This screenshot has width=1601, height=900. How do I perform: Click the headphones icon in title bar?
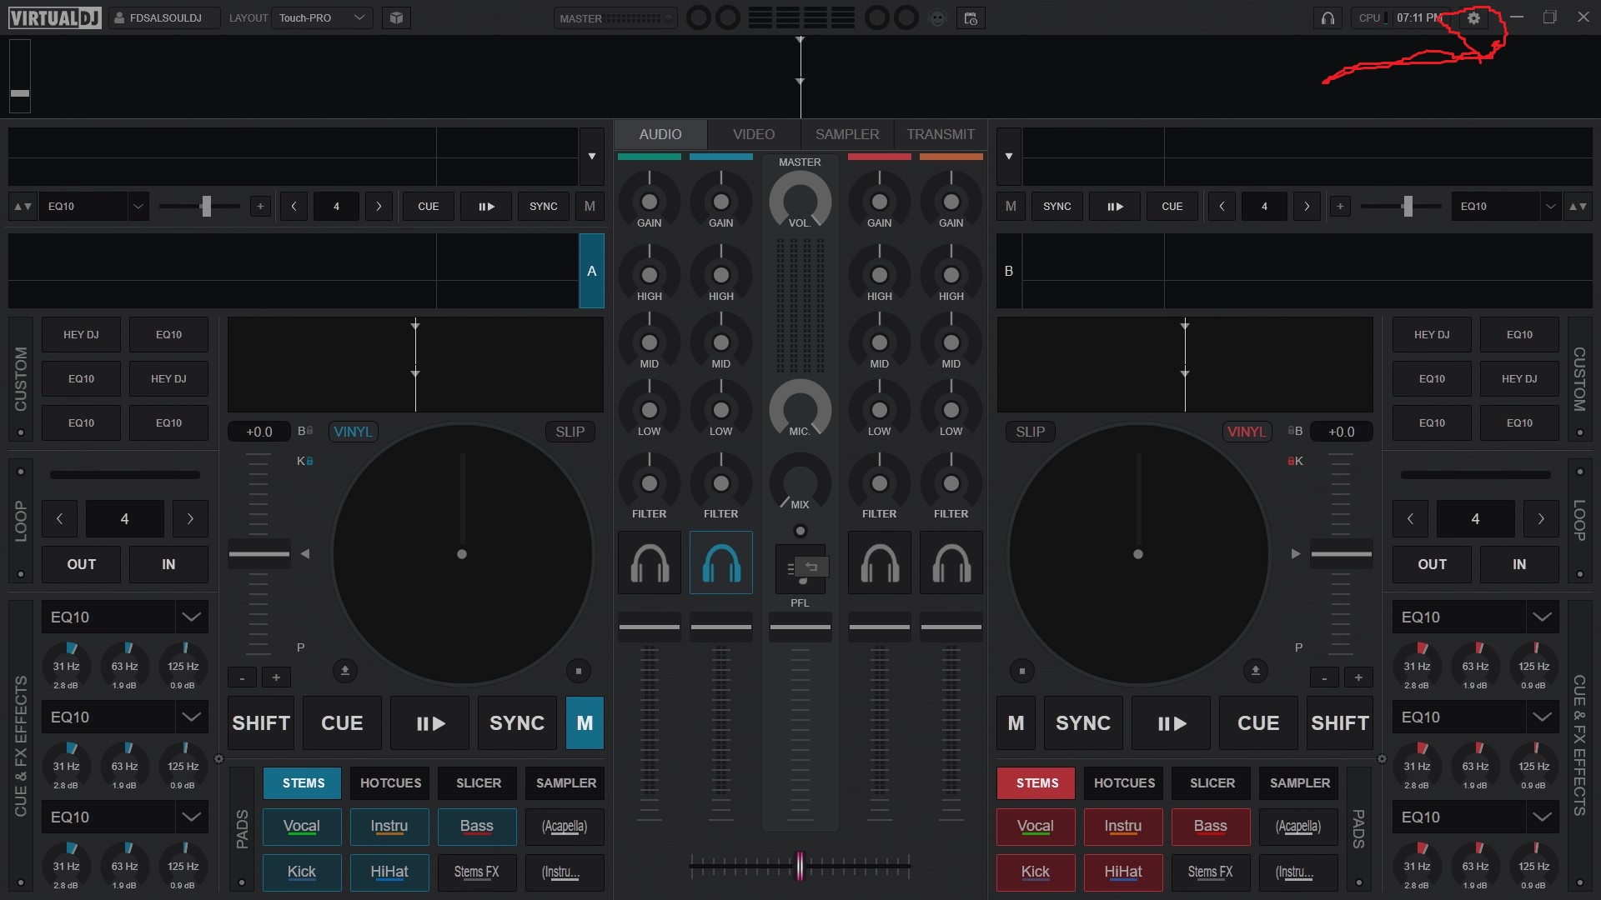point(1327,17)
